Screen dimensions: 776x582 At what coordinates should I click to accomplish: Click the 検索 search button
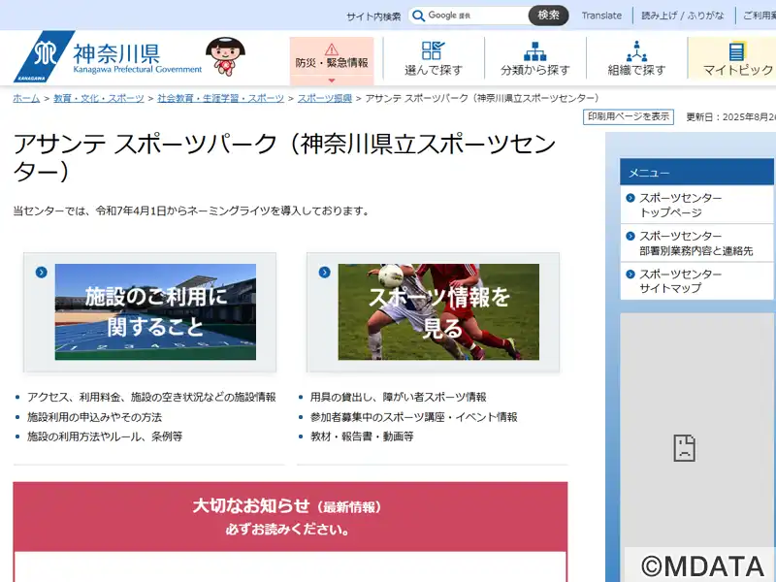click(x=548, y=16)
